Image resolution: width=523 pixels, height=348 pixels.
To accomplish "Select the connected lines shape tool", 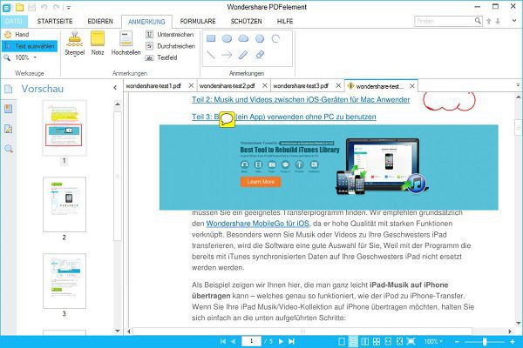I will tap(275, 38).
